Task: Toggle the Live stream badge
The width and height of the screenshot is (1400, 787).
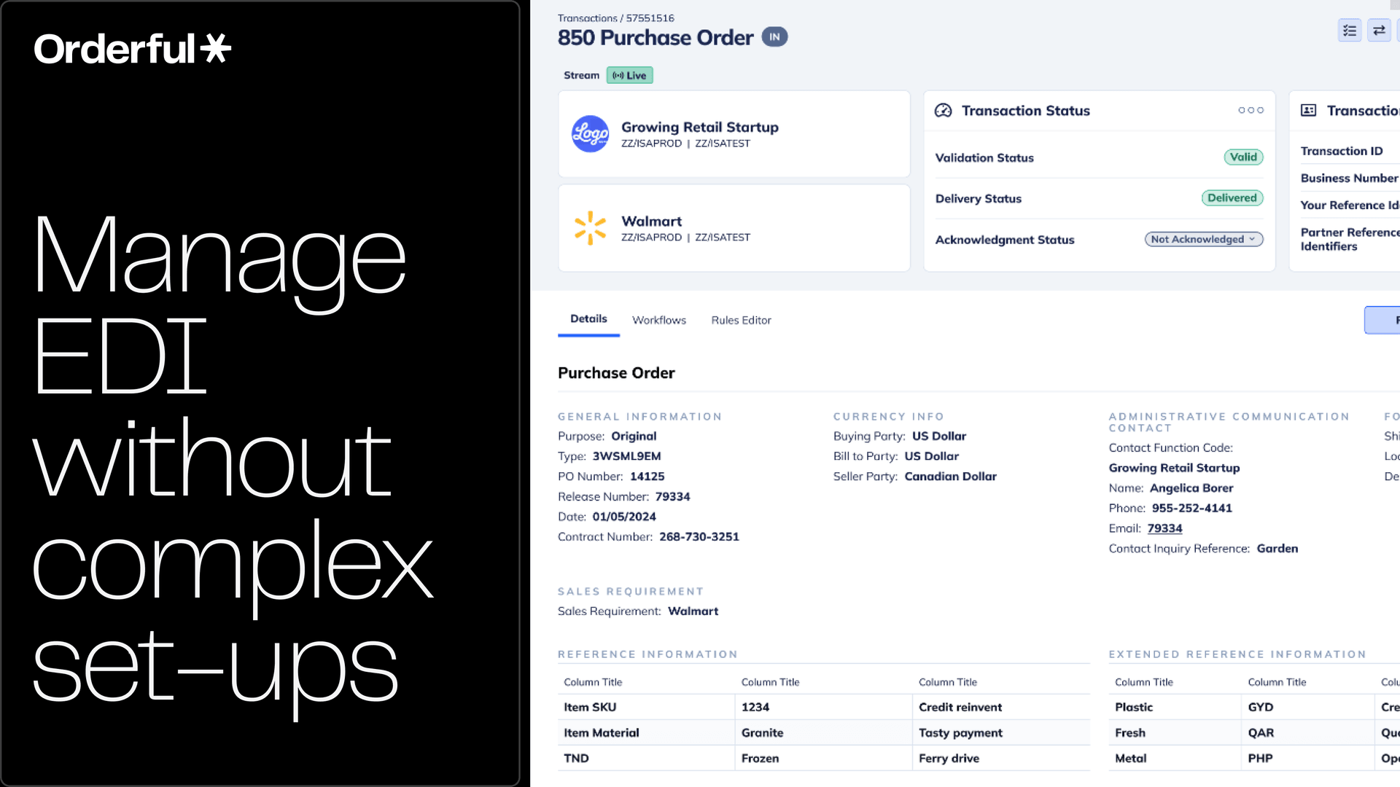Action: pyautogui.click(x=629, y=75)
